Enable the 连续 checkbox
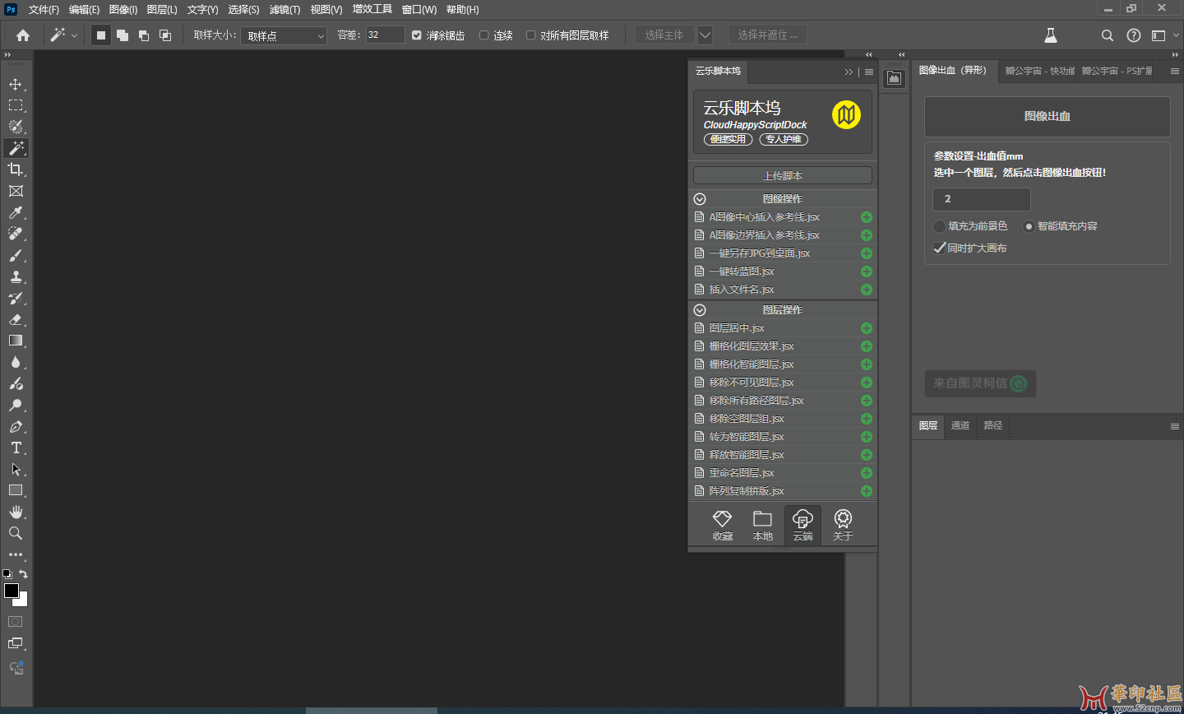1184x714 pixels. tap(484, 35)
